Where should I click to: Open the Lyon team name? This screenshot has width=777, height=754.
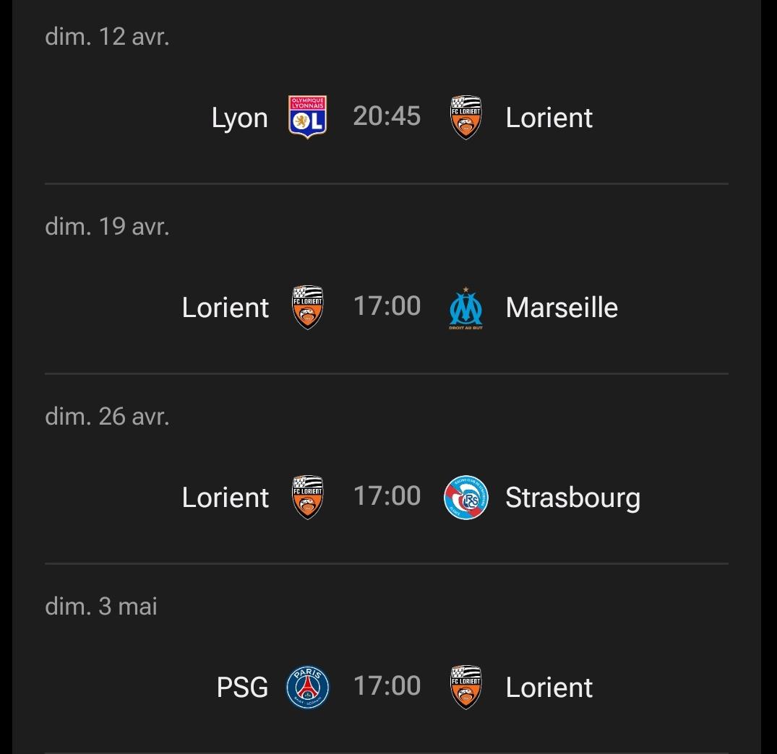[239, 118]
